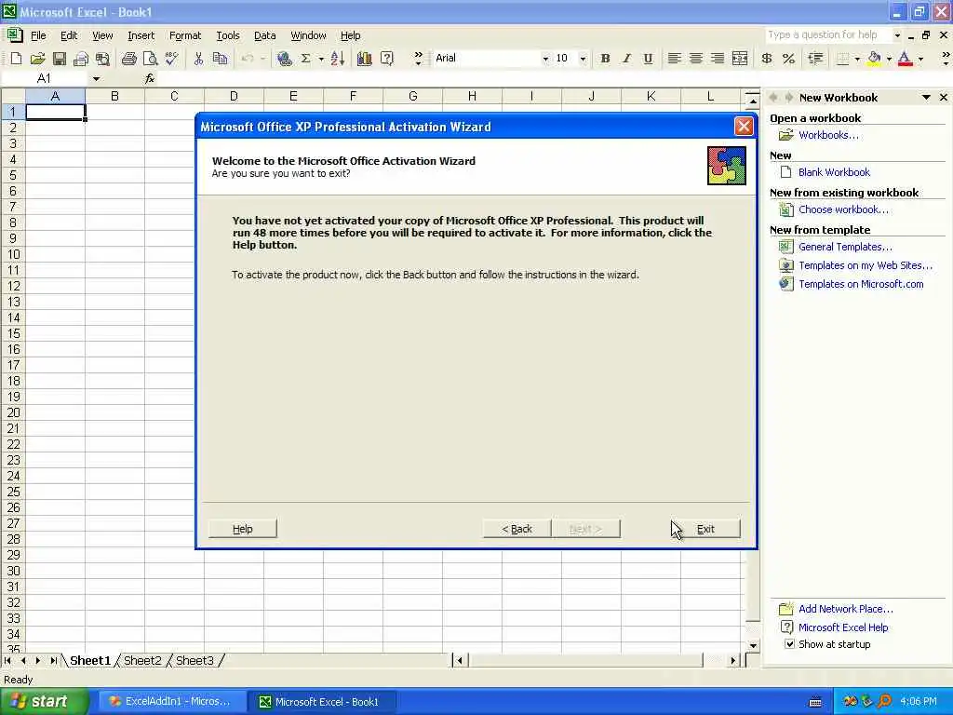953x715 pixels.
Task: Open the Name Box dropdown arrow
Action: [96, 78]
